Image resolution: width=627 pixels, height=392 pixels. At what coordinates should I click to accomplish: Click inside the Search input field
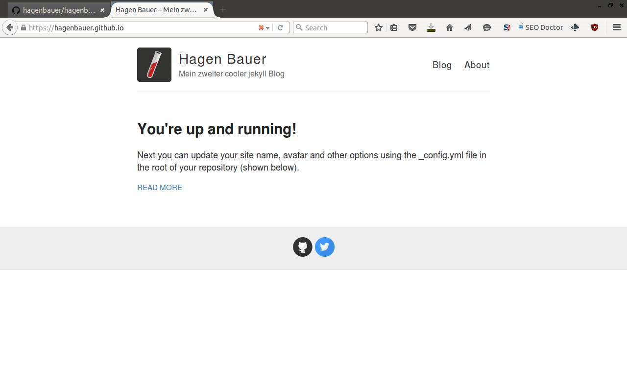(333, 27)
